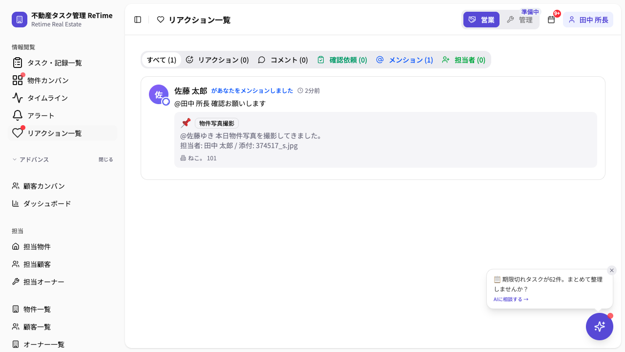625x352 pixels.
Task: Open the AI assistant sparkle button
Action: coord(600,327)
